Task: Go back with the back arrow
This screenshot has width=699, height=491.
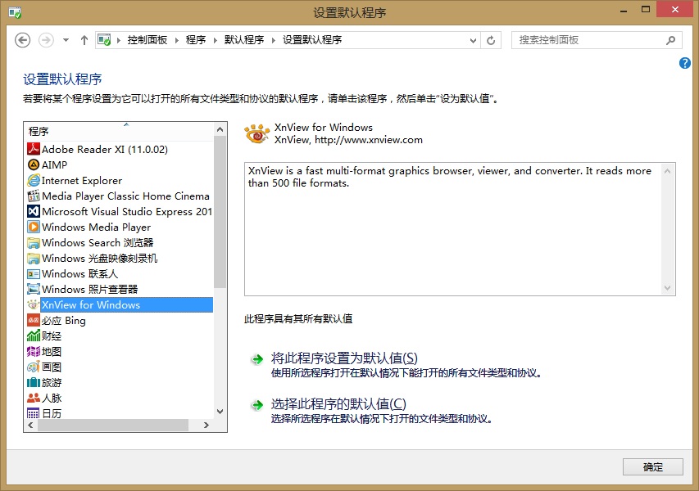Action: (x=23, y=40)
